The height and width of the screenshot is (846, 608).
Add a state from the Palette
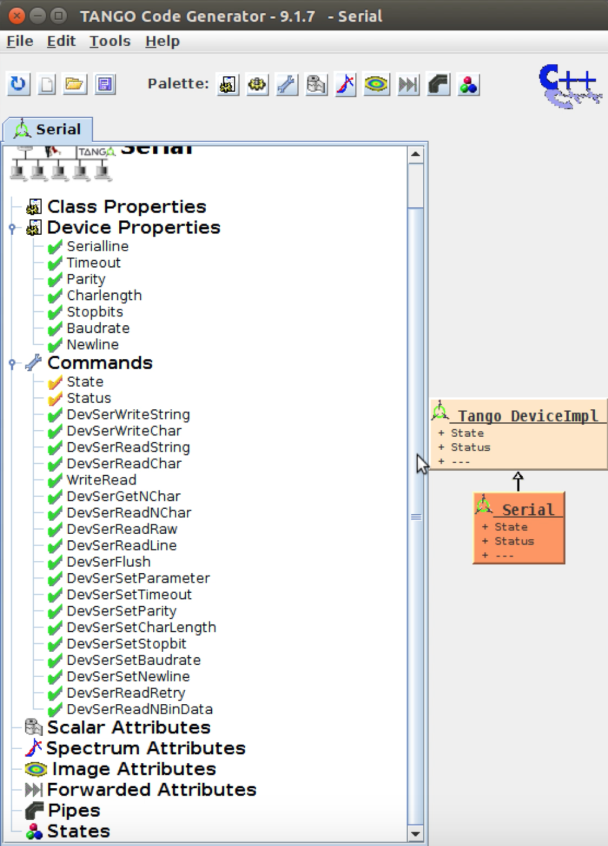(x=469, y=85)
